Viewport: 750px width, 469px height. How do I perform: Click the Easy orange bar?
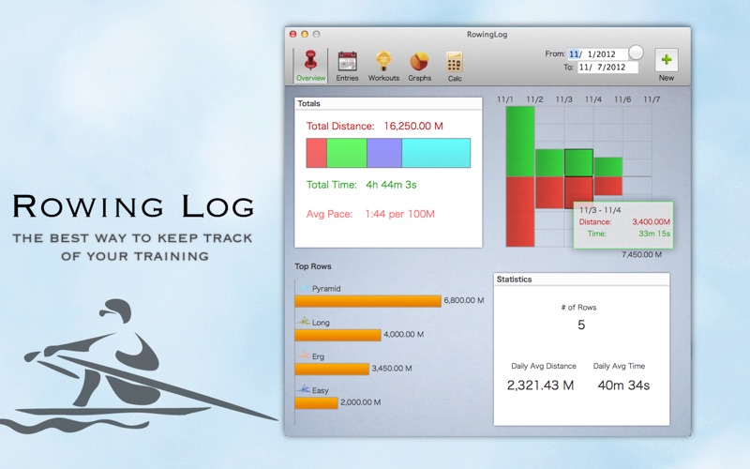click(x=316, y=403)
